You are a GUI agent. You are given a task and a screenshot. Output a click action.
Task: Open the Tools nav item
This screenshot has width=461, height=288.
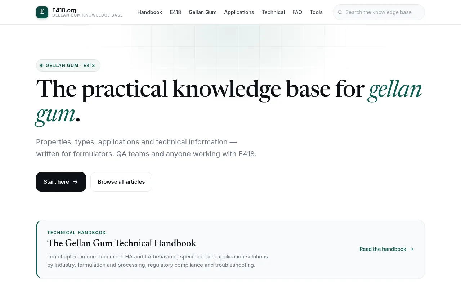point(316,12)
